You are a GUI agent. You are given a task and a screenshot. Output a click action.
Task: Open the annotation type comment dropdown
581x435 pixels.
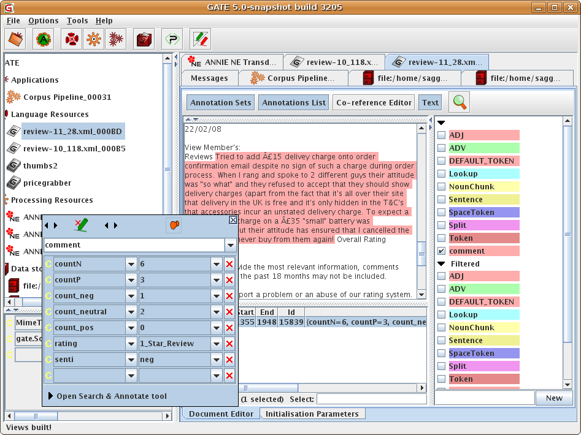tap(231, 245)
